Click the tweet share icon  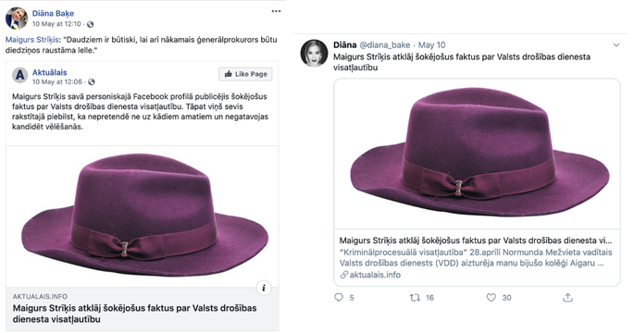pos(567,298)
